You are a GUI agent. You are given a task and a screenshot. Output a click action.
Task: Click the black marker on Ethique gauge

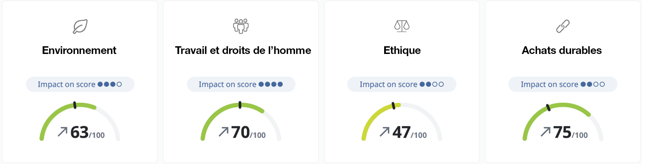[x=393, y=106]
